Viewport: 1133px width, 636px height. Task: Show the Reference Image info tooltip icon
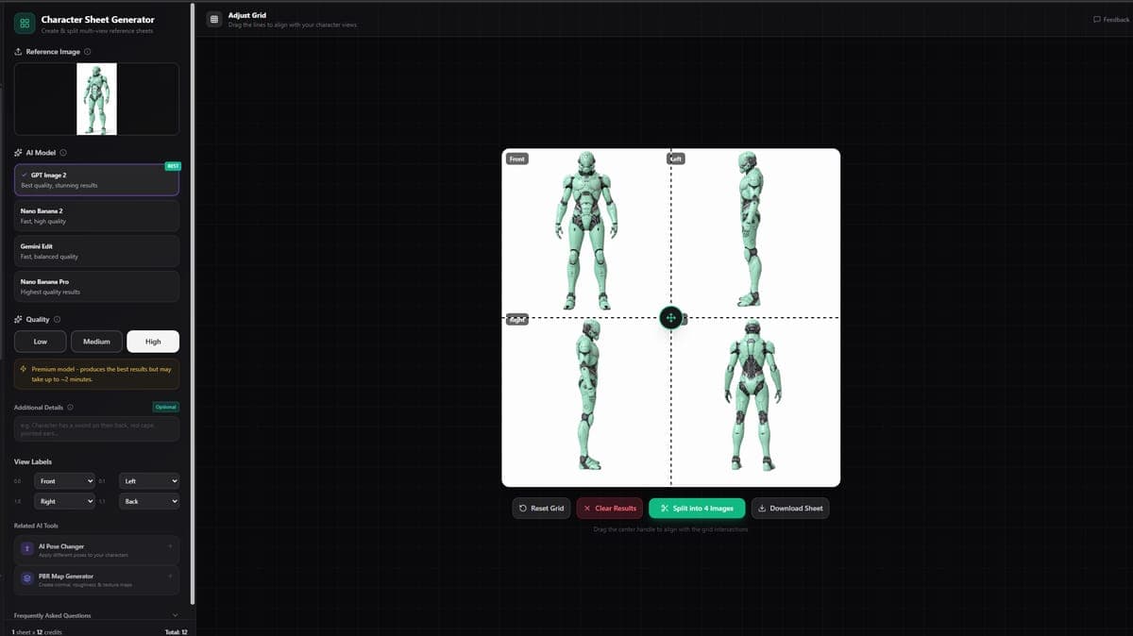[x=88, y=52]
